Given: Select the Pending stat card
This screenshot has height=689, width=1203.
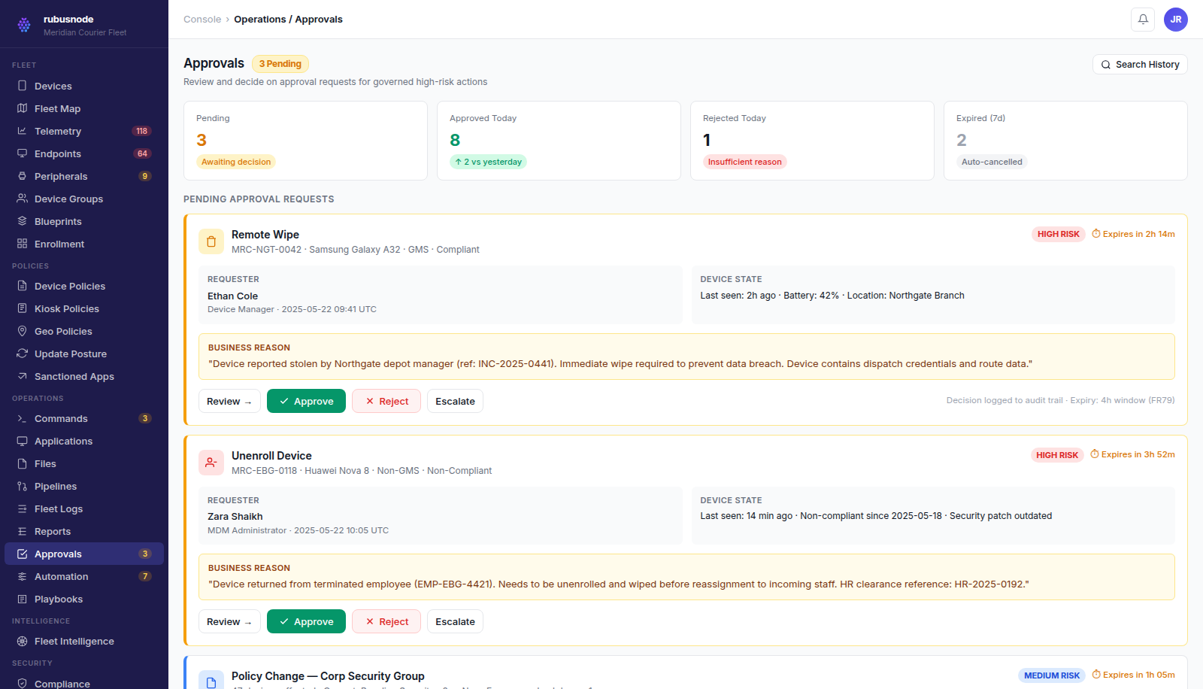Looking at the screenshot, I should click(x=305, y=141).
